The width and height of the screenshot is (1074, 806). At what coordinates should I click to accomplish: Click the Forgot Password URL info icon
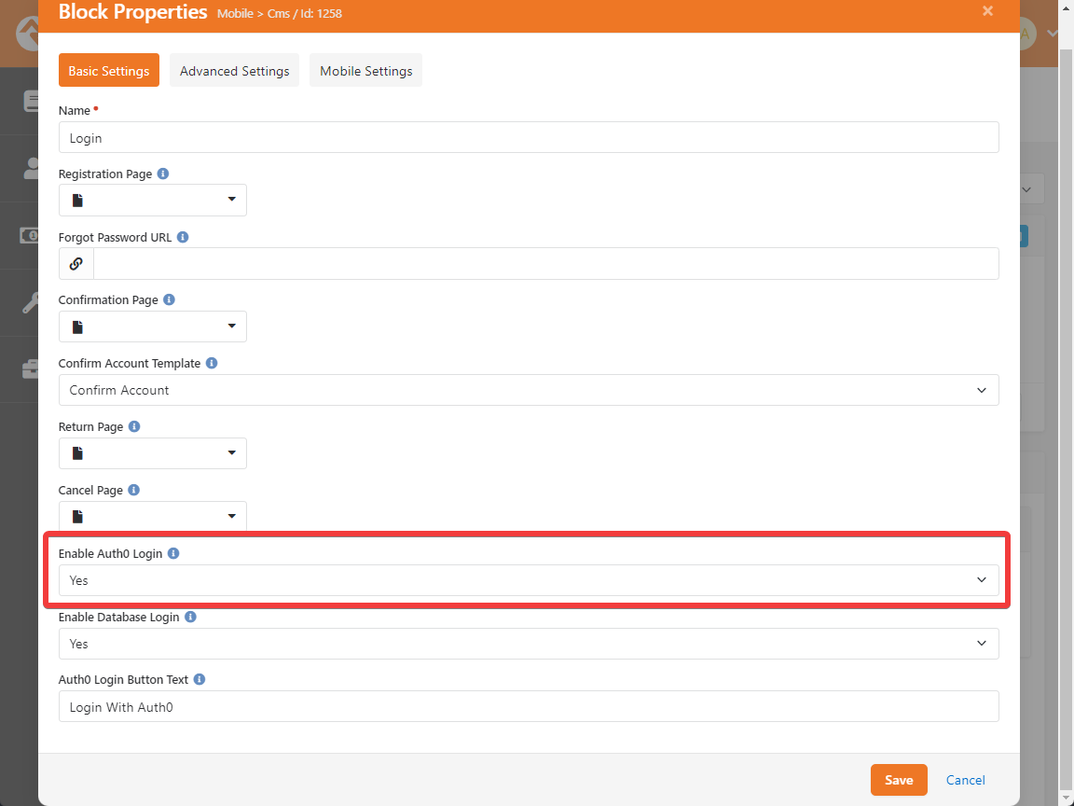(x=183, y=237)
